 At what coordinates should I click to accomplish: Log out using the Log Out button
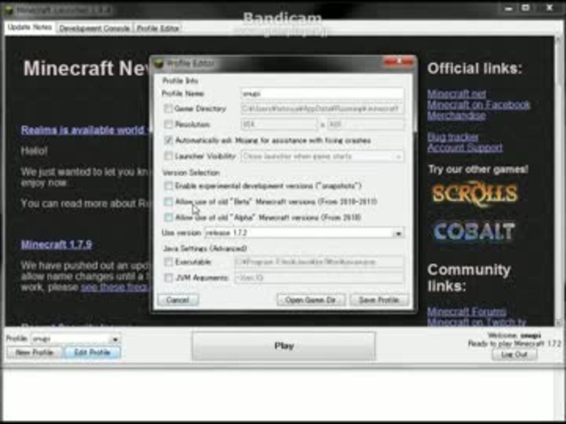point(514,355)
